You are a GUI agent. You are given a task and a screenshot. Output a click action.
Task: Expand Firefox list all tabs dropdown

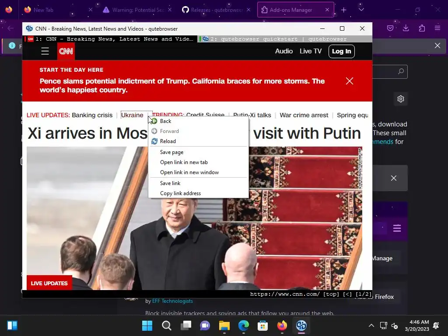click(361, 10)
